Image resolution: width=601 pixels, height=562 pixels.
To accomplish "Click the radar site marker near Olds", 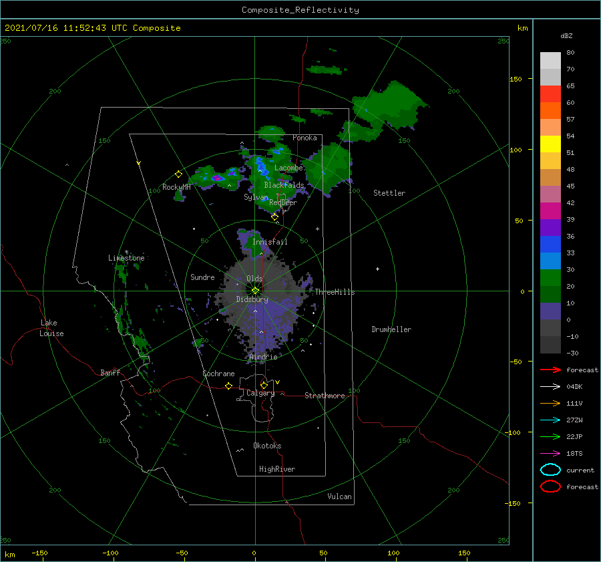I will click(x=255, y=291).
